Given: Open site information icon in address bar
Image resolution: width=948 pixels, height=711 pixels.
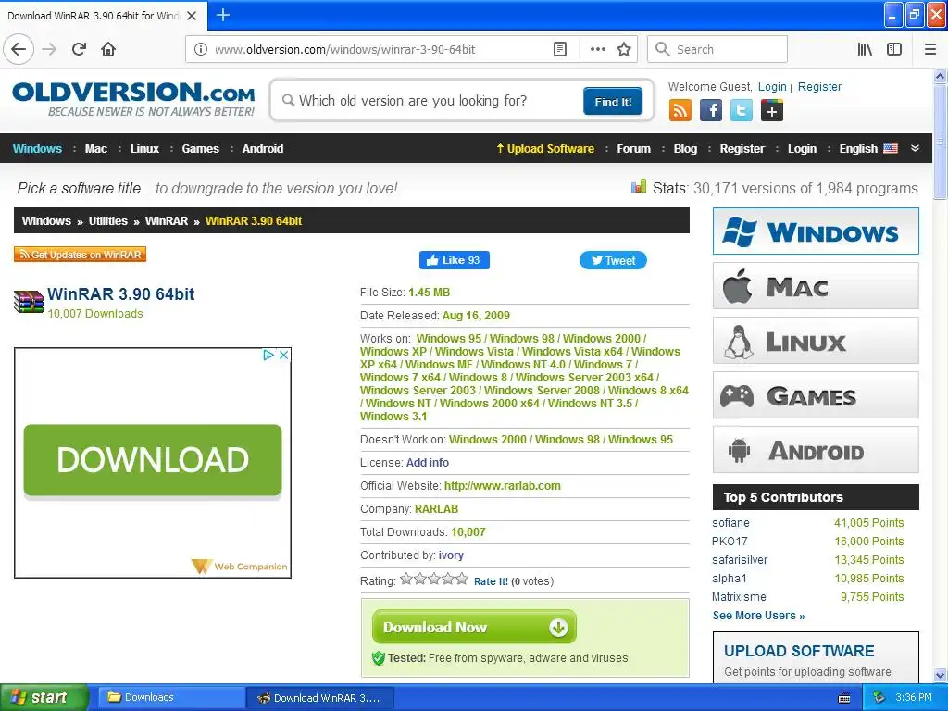Looking at the screenshot, I should click(x=201, y=49).
